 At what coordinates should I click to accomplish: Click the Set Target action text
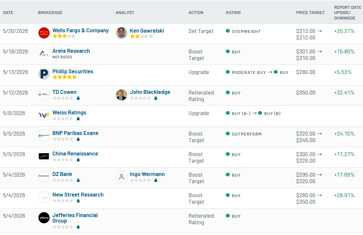point(201,31)
